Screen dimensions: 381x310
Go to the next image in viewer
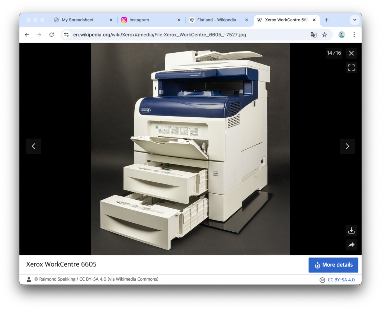(347, 146)
